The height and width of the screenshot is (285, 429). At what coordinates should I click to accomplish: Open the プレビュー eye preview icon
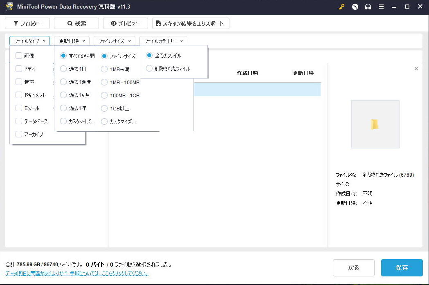114,23
